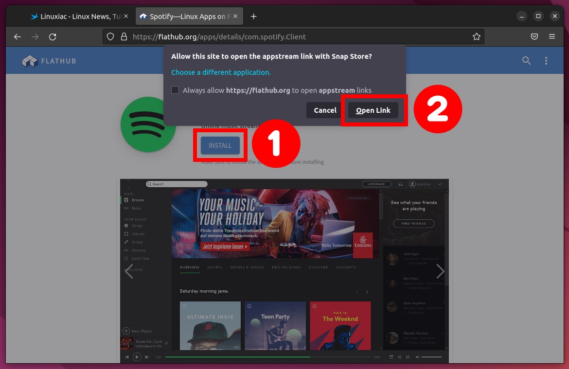Select Browse in the Spotify sidebar
The image size is (569, 369).
coord(134,200)
